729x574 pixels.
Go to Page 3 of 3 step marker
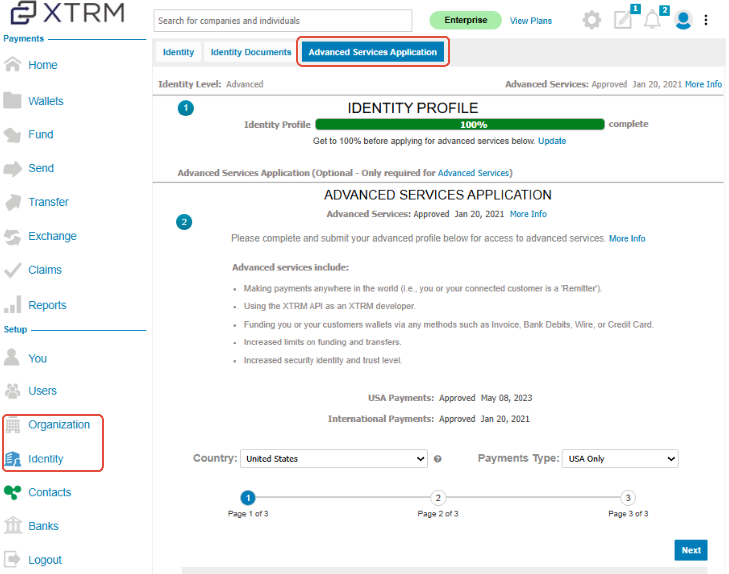[628, 498]
